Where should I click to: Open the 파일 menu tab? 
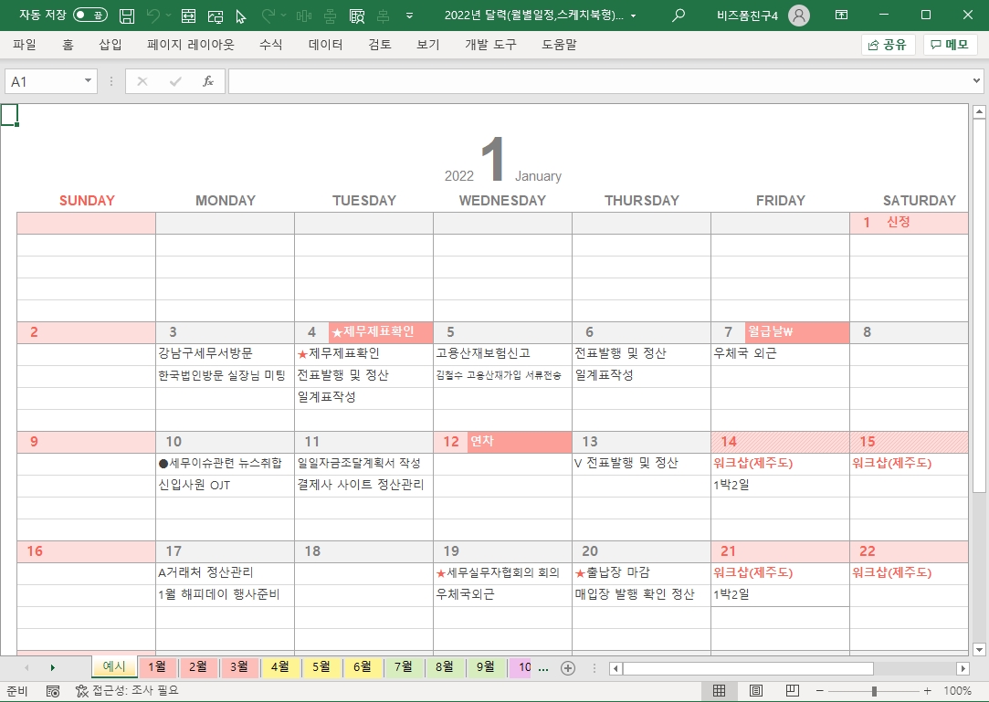coord(25,44)
